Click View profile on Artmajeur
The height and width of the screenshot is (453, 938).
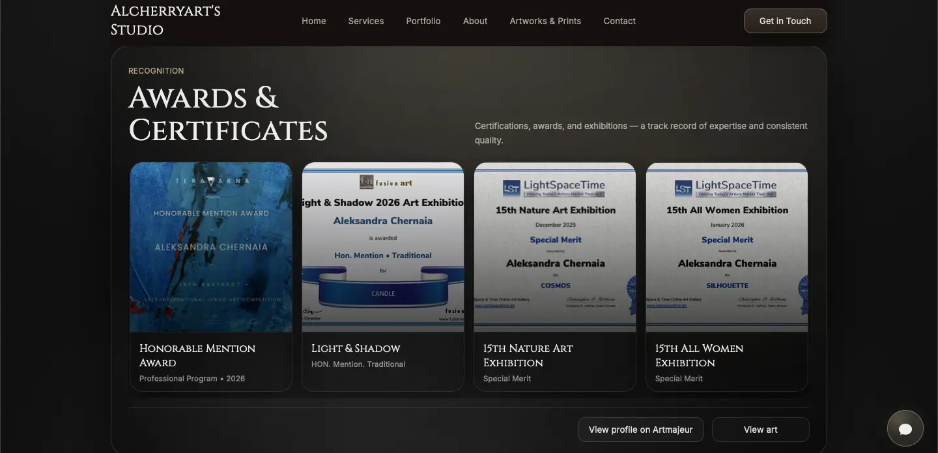640,430
